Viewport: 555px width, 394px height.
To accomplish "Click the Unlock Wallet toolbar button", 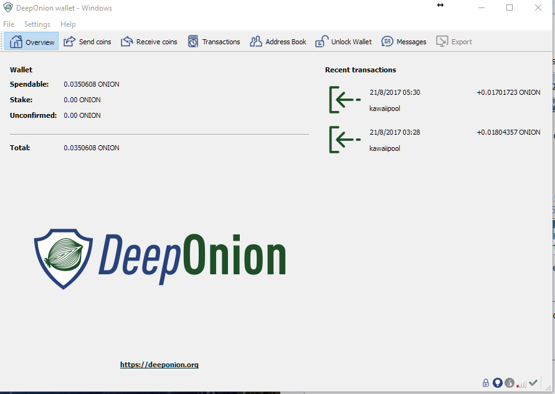I will click(x=343, y=41).
